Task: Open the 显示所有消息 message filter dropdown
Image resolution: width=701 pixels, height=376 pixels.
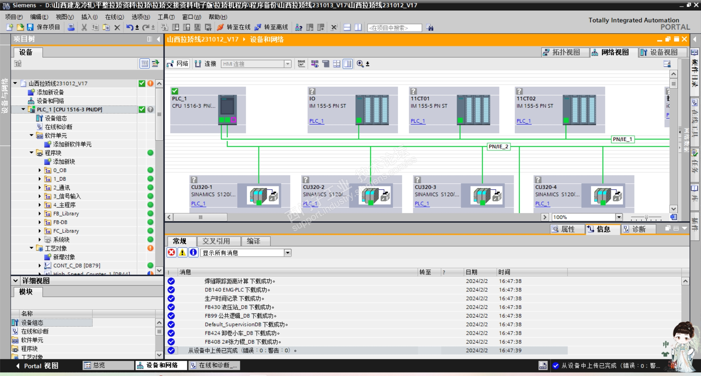Action: 288,253
